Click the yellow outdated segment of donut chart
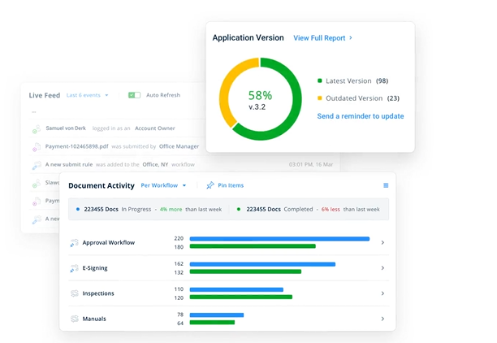 228,89
